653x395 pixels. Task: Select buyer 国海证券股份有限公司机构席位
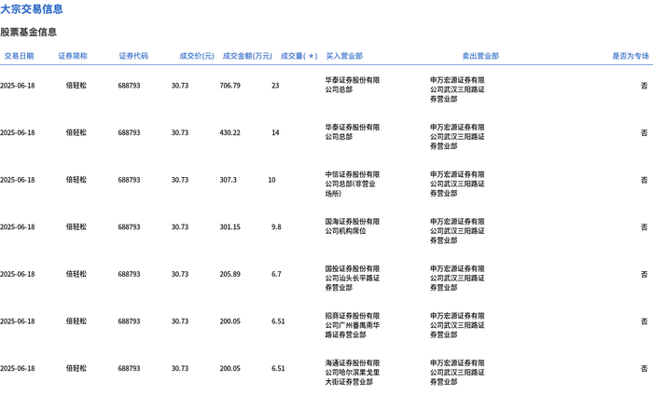coord(353,226)
